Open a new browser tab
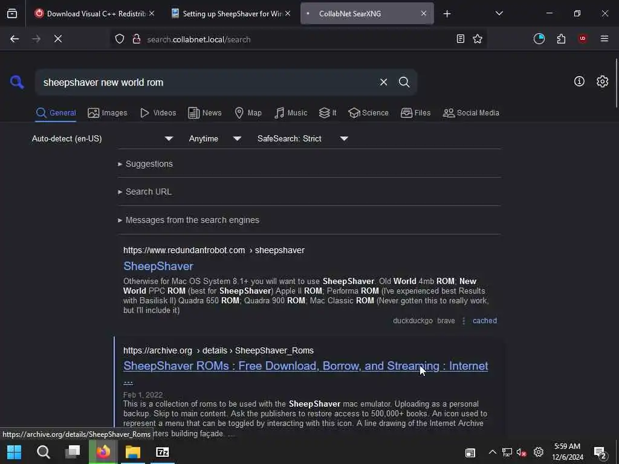Screen dimensions: 619x464 point(447,14)
